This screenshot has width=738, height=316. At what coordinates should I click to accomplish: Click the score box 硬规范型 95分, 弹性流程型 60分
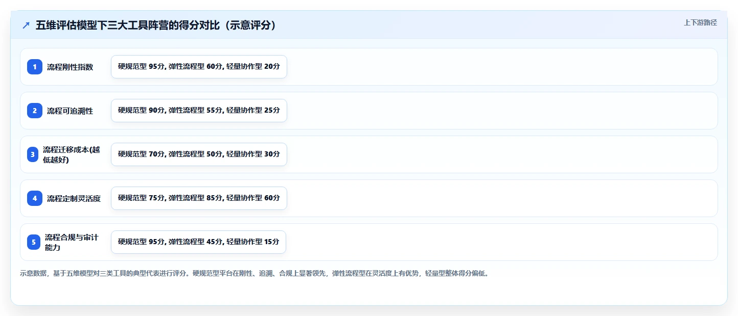[x=199, y=67]
